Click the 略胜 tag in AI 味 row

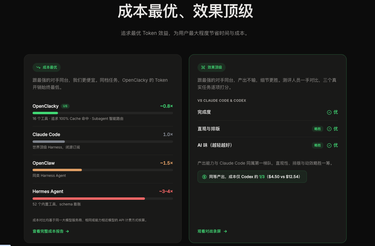coord(318,146)
